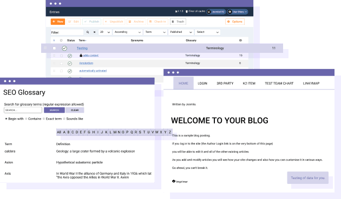341x199 pixels.
Task: Click the Check-in toolbar button
Action: 158,22
